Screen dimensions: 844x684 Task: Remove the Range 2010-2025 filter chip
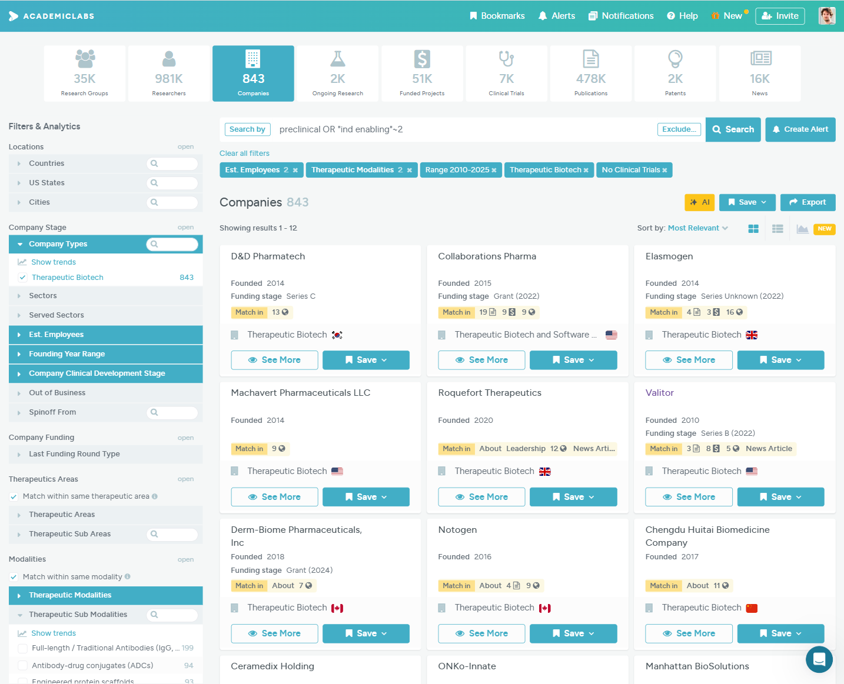494,171
